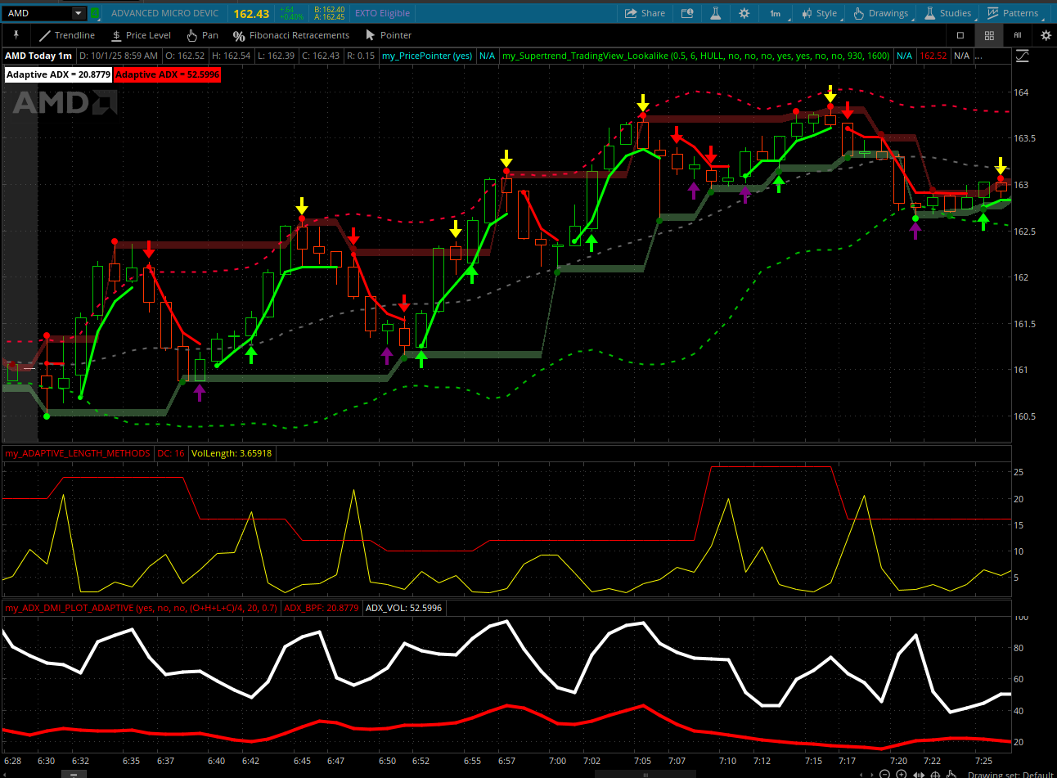Zoom out using the minus magnifier
The height and width of the screenshot is (778, 1057).
(884, 774)
